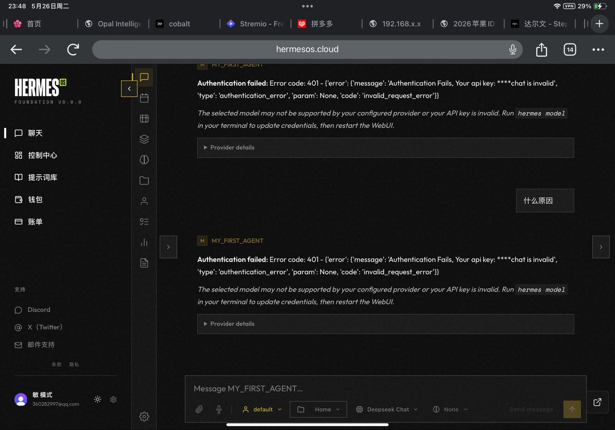
Task: Collapse the sidebar with the left chevron button
Action: 129,89
